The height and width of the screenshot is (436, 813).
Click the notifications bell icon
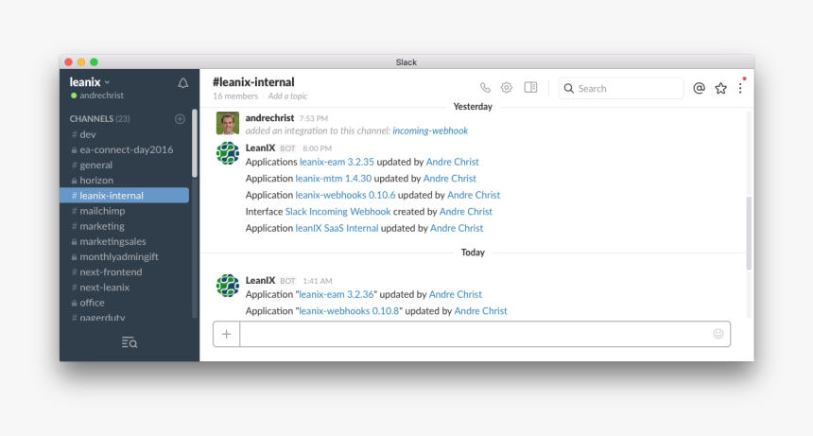pos(183,83)
